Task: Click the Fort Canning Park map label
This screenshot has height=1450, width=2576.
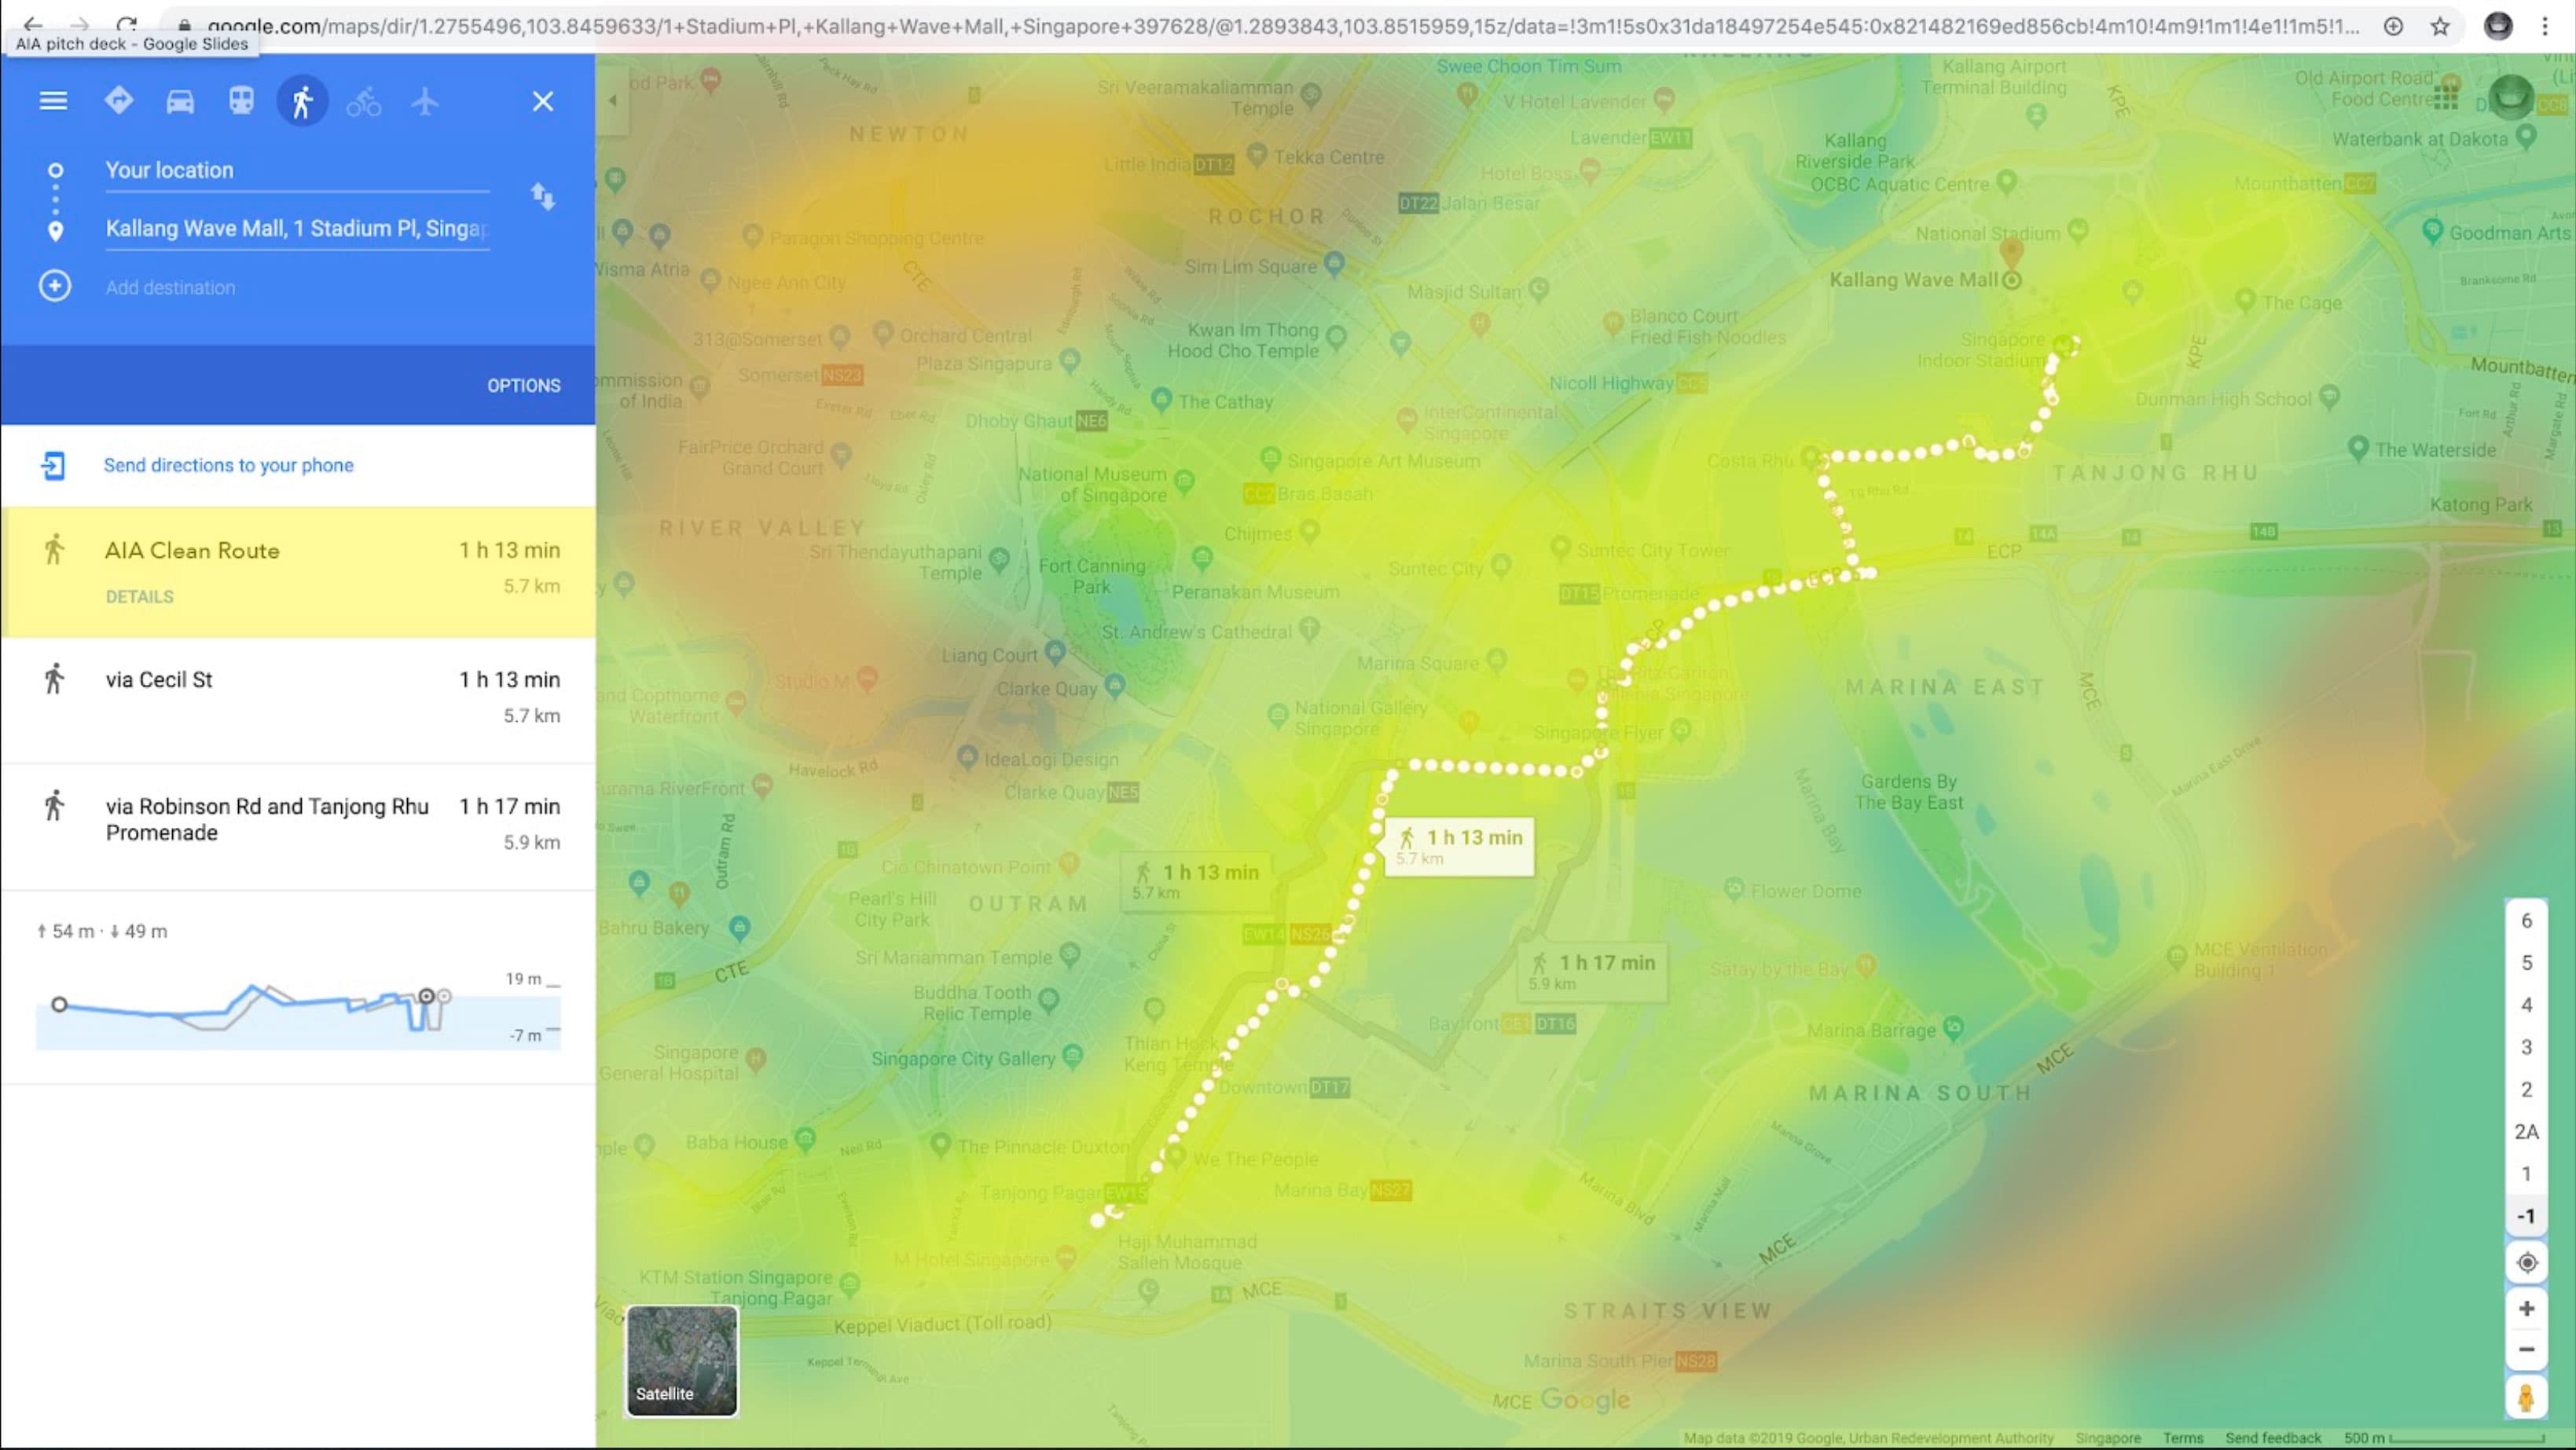Action: (1092, 576)
